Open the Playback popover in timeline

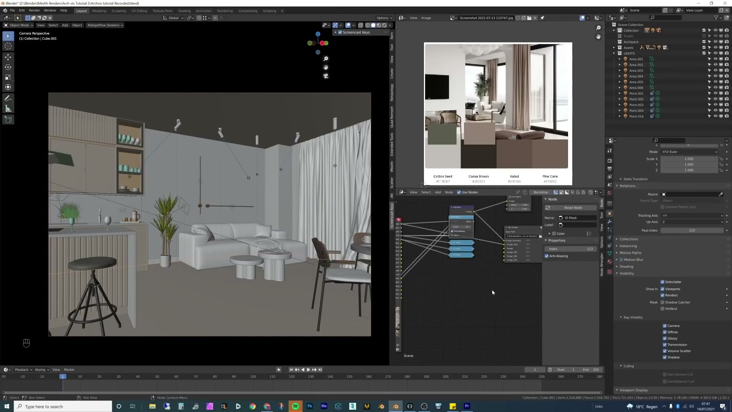click(23, 370)
